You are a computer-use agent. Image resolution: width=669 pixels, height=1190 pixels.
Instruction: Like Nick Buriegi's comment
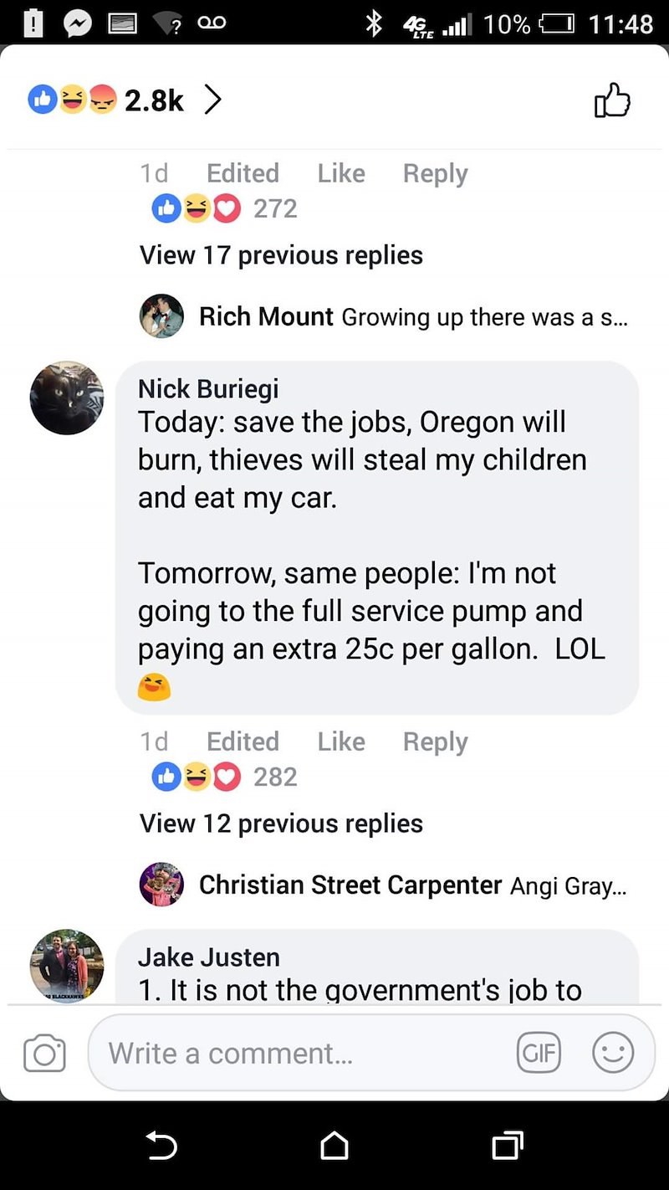point(341,741)
